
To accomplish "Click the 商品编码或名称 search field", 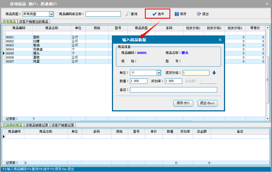I will point(103,14).
